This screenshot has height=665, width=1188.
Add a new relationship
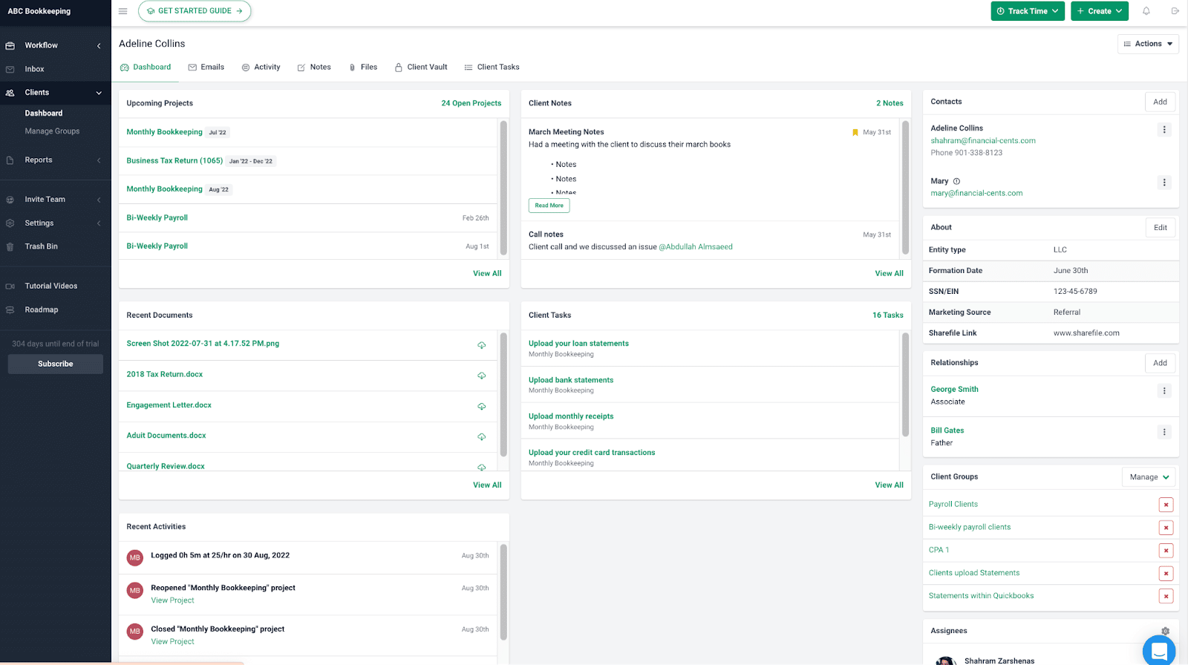point(1160,363)
